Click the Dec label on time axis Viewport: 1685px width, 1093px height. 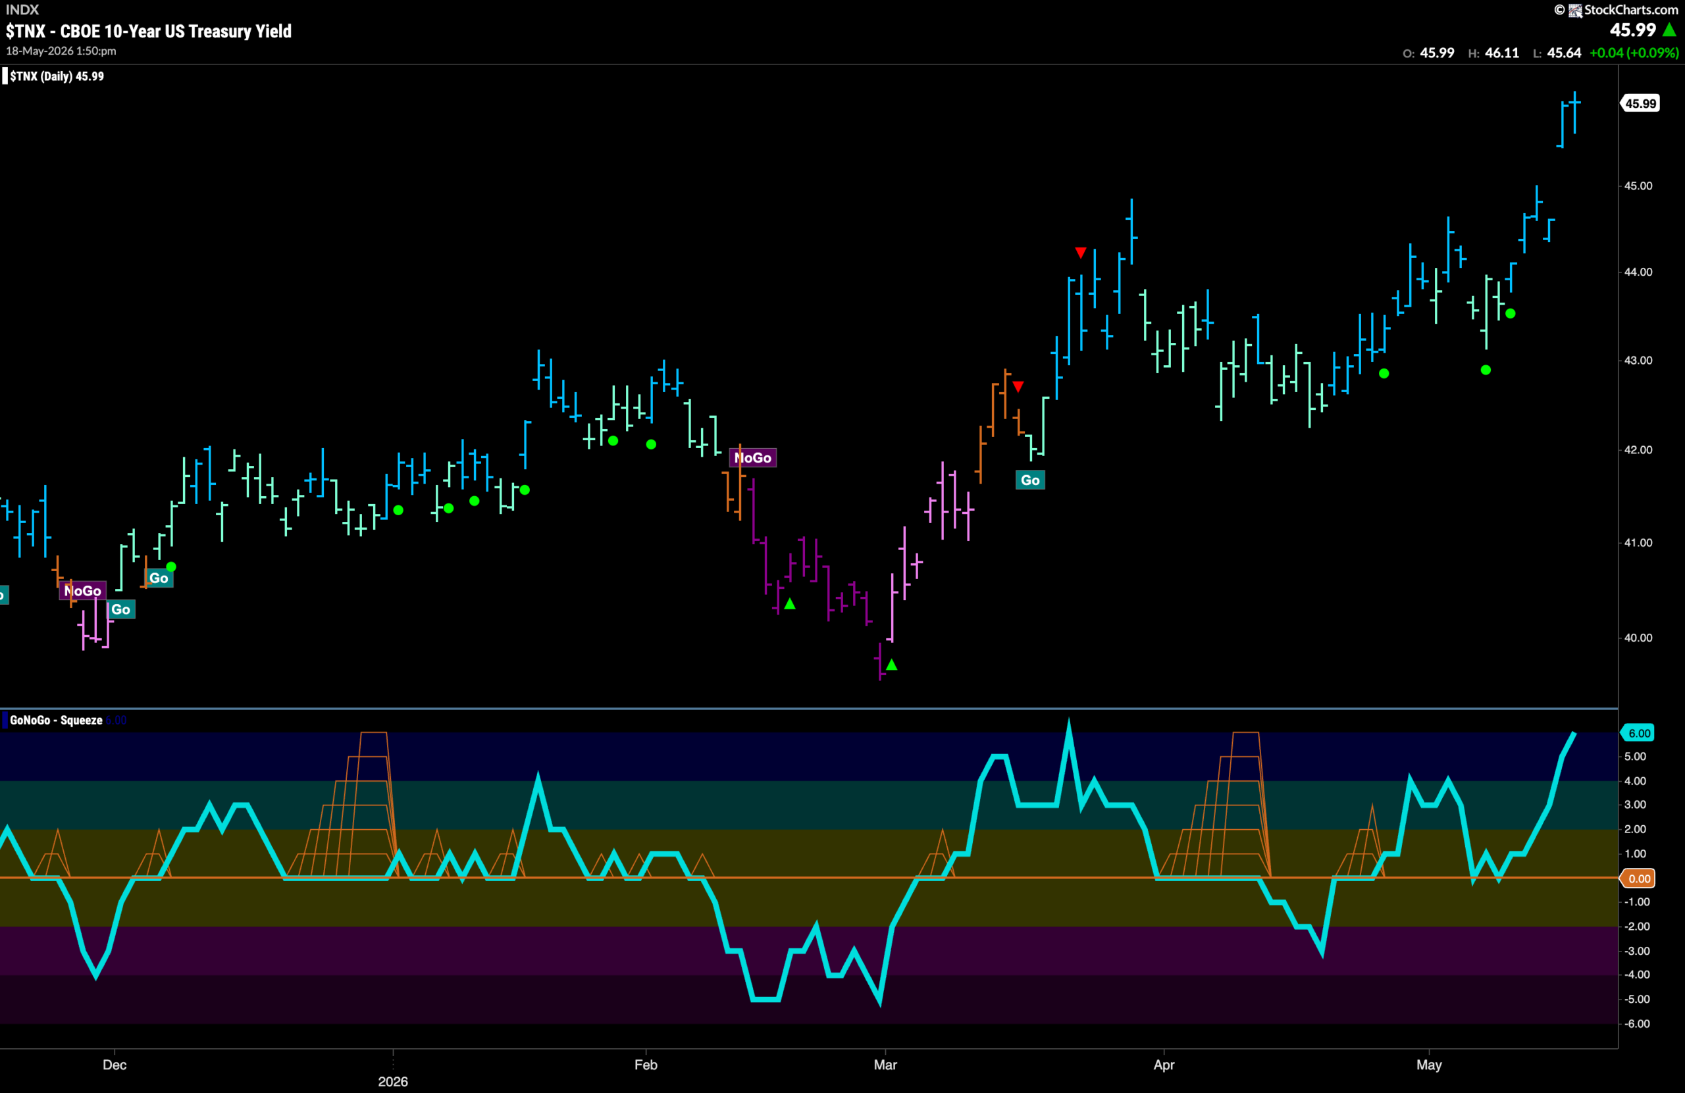pyautogui.click(x=115, y=1065)
